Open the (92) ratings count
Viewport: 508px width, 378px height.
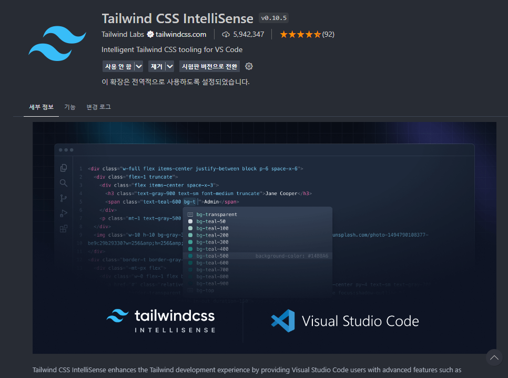[328, 34]
